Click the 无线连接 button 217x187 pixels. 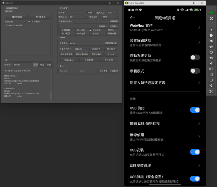[103, 71]
